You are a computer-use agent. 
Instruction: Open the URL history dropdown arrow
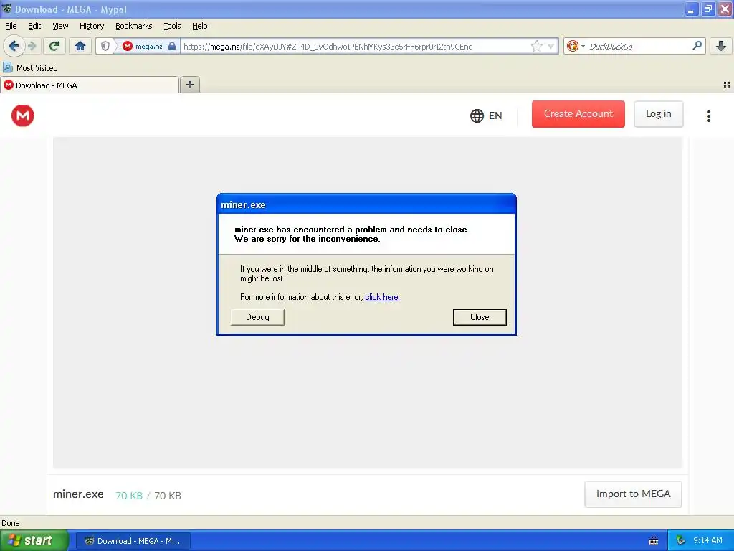(x=551, y=46)
